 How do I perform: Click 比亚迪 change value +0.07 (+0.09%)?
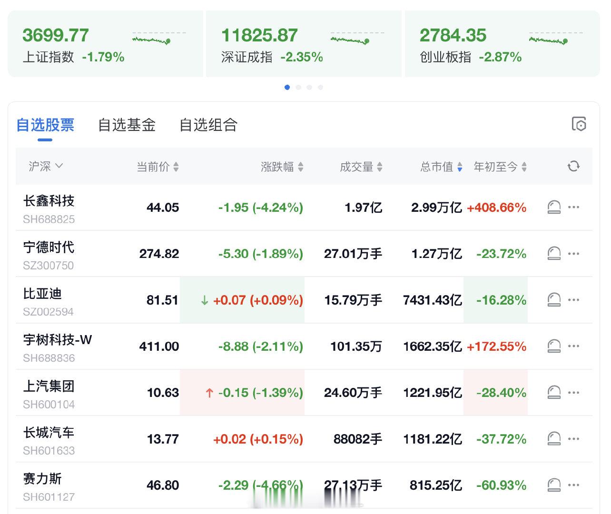click(x=258, y=300)
